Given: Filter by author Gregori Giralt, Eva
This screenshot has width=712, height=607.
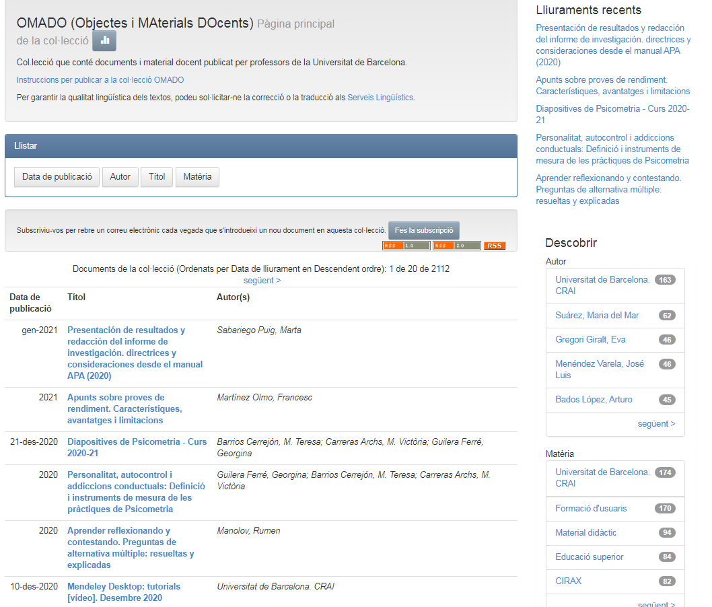Looking at the screenshot, I should [590, 340].
